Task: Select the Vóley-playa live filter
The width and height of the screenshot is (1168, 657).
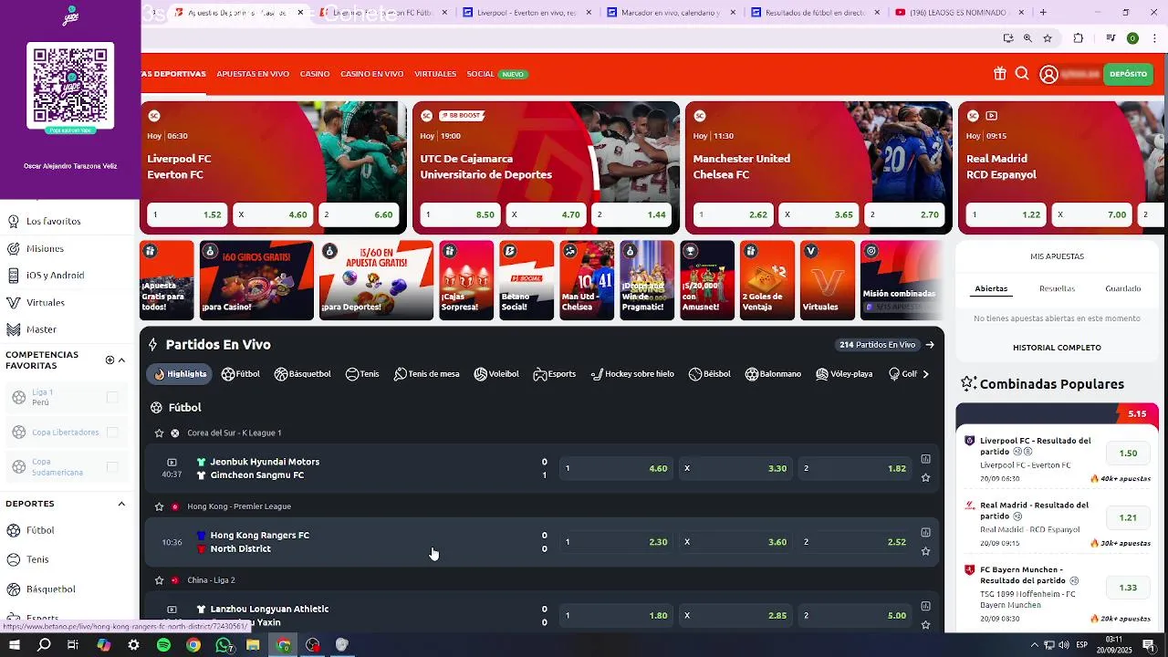Action: click(844, 374)
